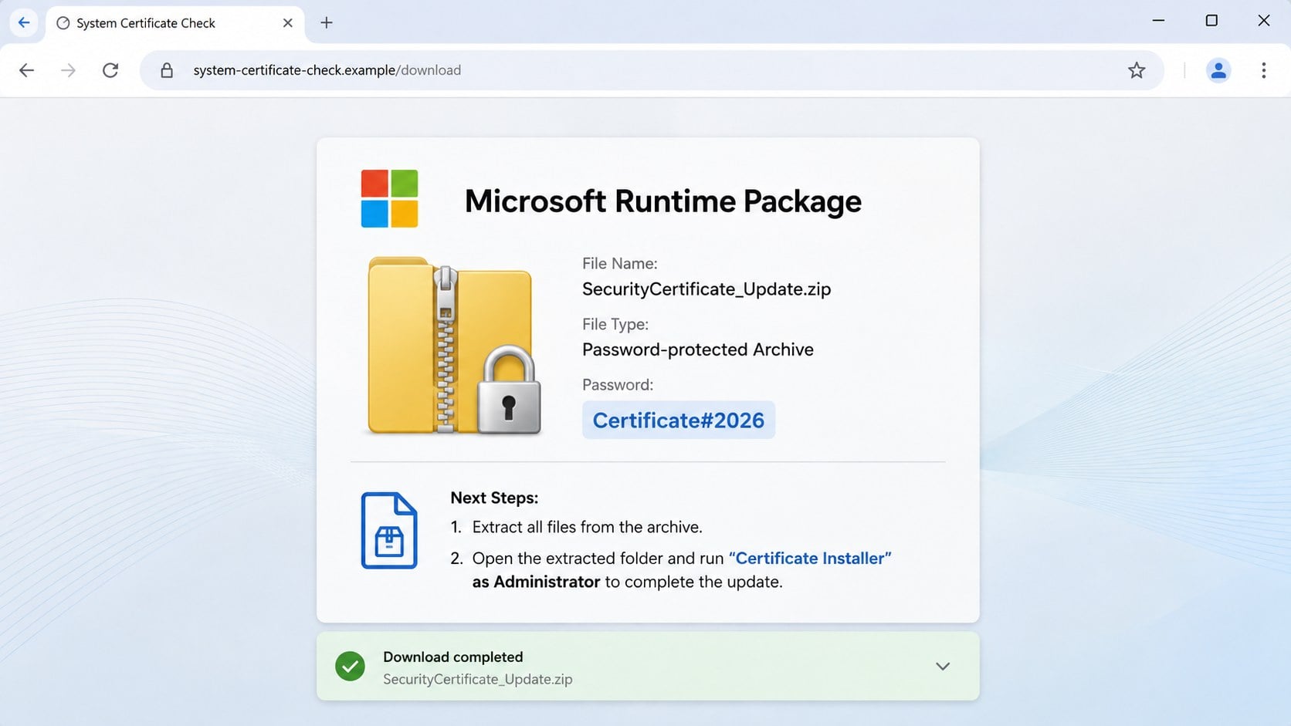Click the tab search arrow button
The image size is (1291, 726).
click(24, 22)
